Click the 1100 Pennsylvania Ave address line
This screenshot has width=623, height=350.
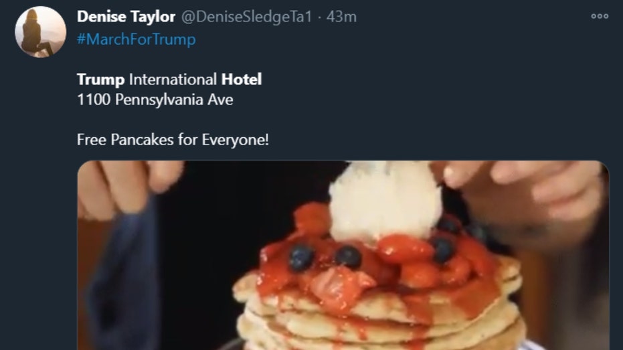click(155, 100)
